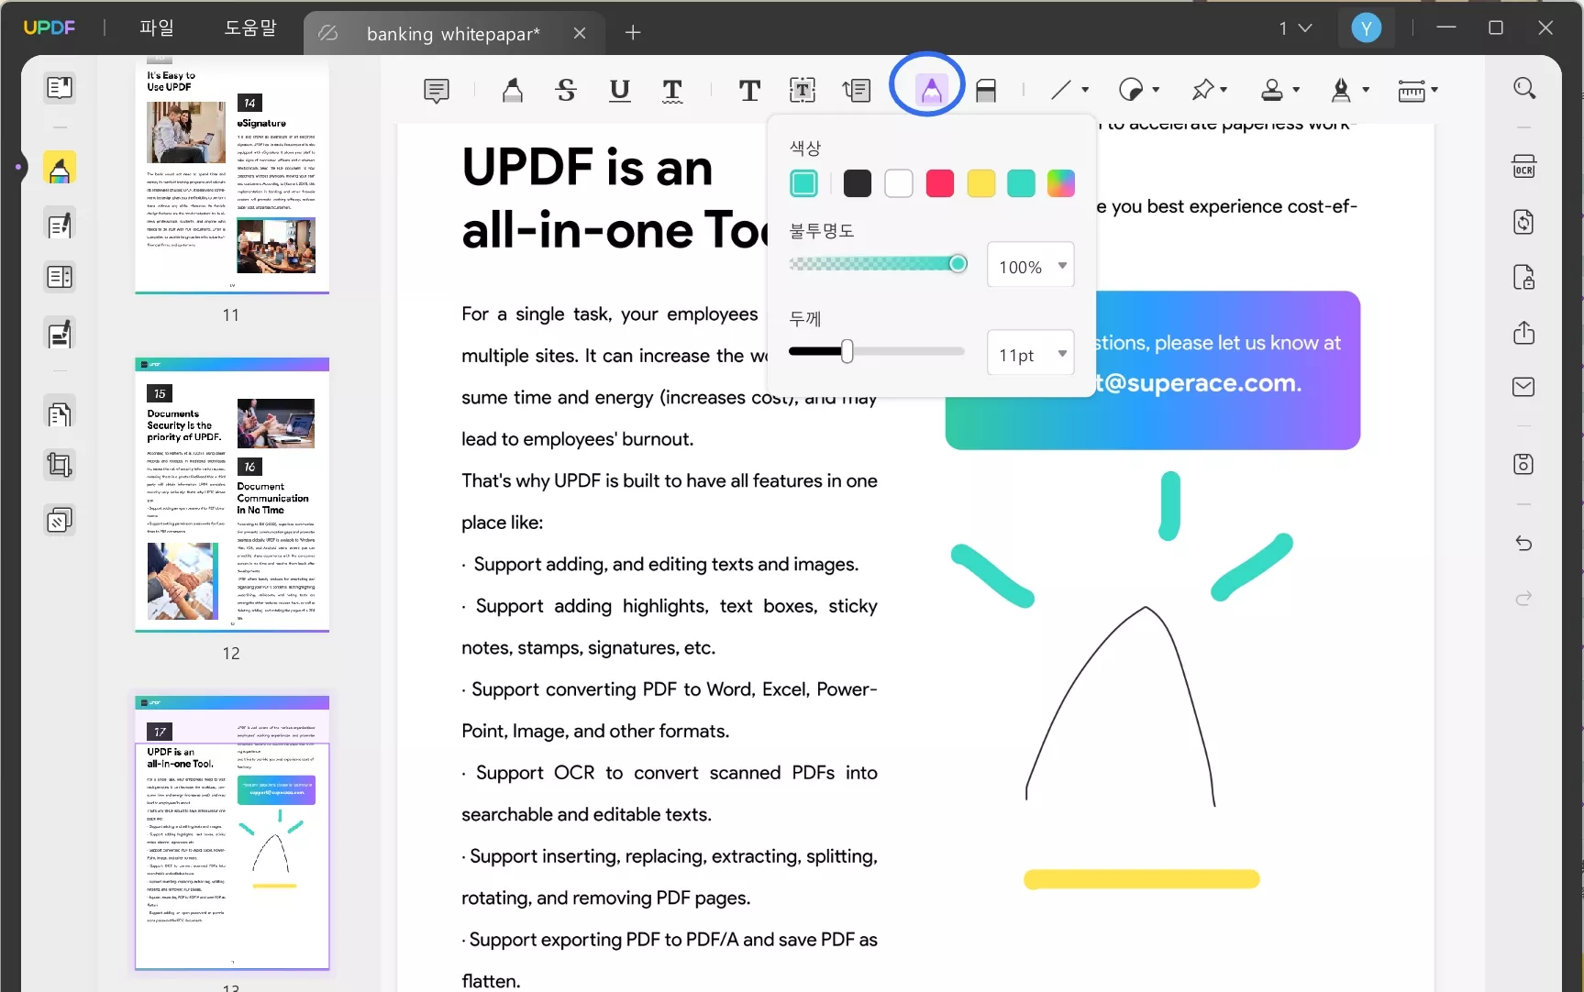The width and height of the screenshot is (1584, 992).
Task: Select the shape tool
Action: click(1131, 90)
